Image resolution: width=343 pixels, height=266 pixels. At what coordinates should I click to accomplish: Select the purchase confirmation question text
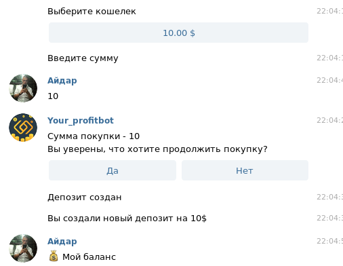[157, 149]
